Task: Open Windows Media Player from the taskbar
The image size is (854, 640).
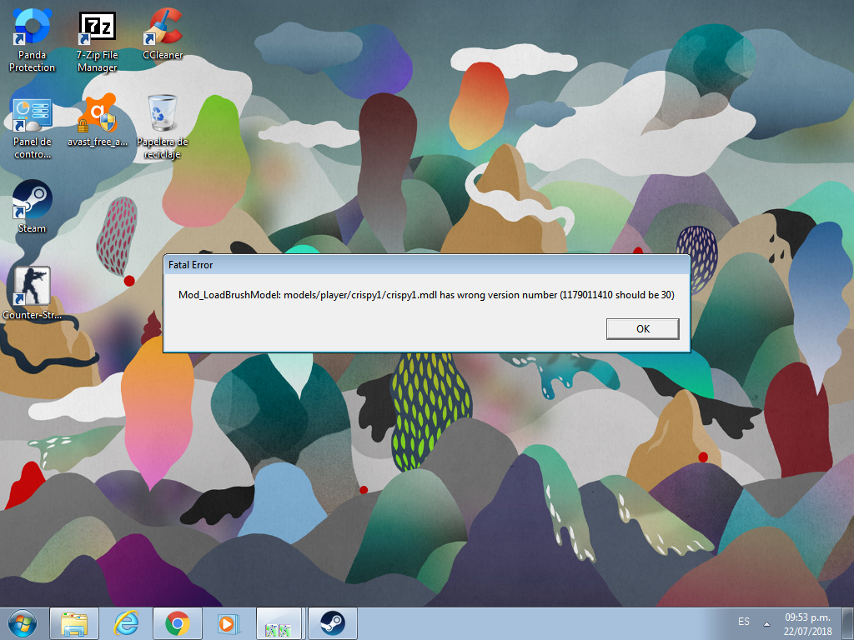Action: tap(229, 623)
